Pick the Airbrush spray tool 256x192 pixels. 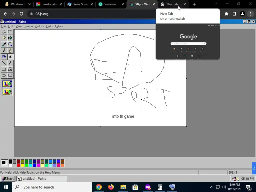click(x=4, y=57)
